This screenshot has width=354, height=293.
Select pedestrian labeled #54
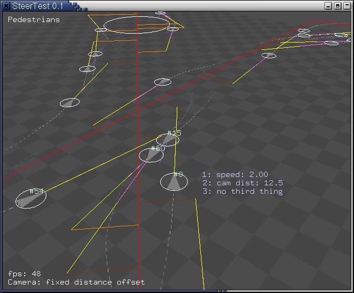pyautogui.click(x=31, y=199)
